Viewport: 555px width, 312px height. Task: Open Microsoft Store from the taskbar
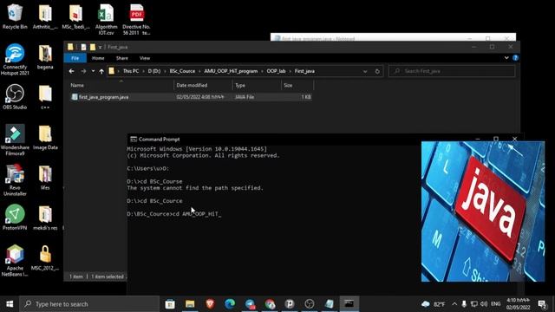(170, 304)
